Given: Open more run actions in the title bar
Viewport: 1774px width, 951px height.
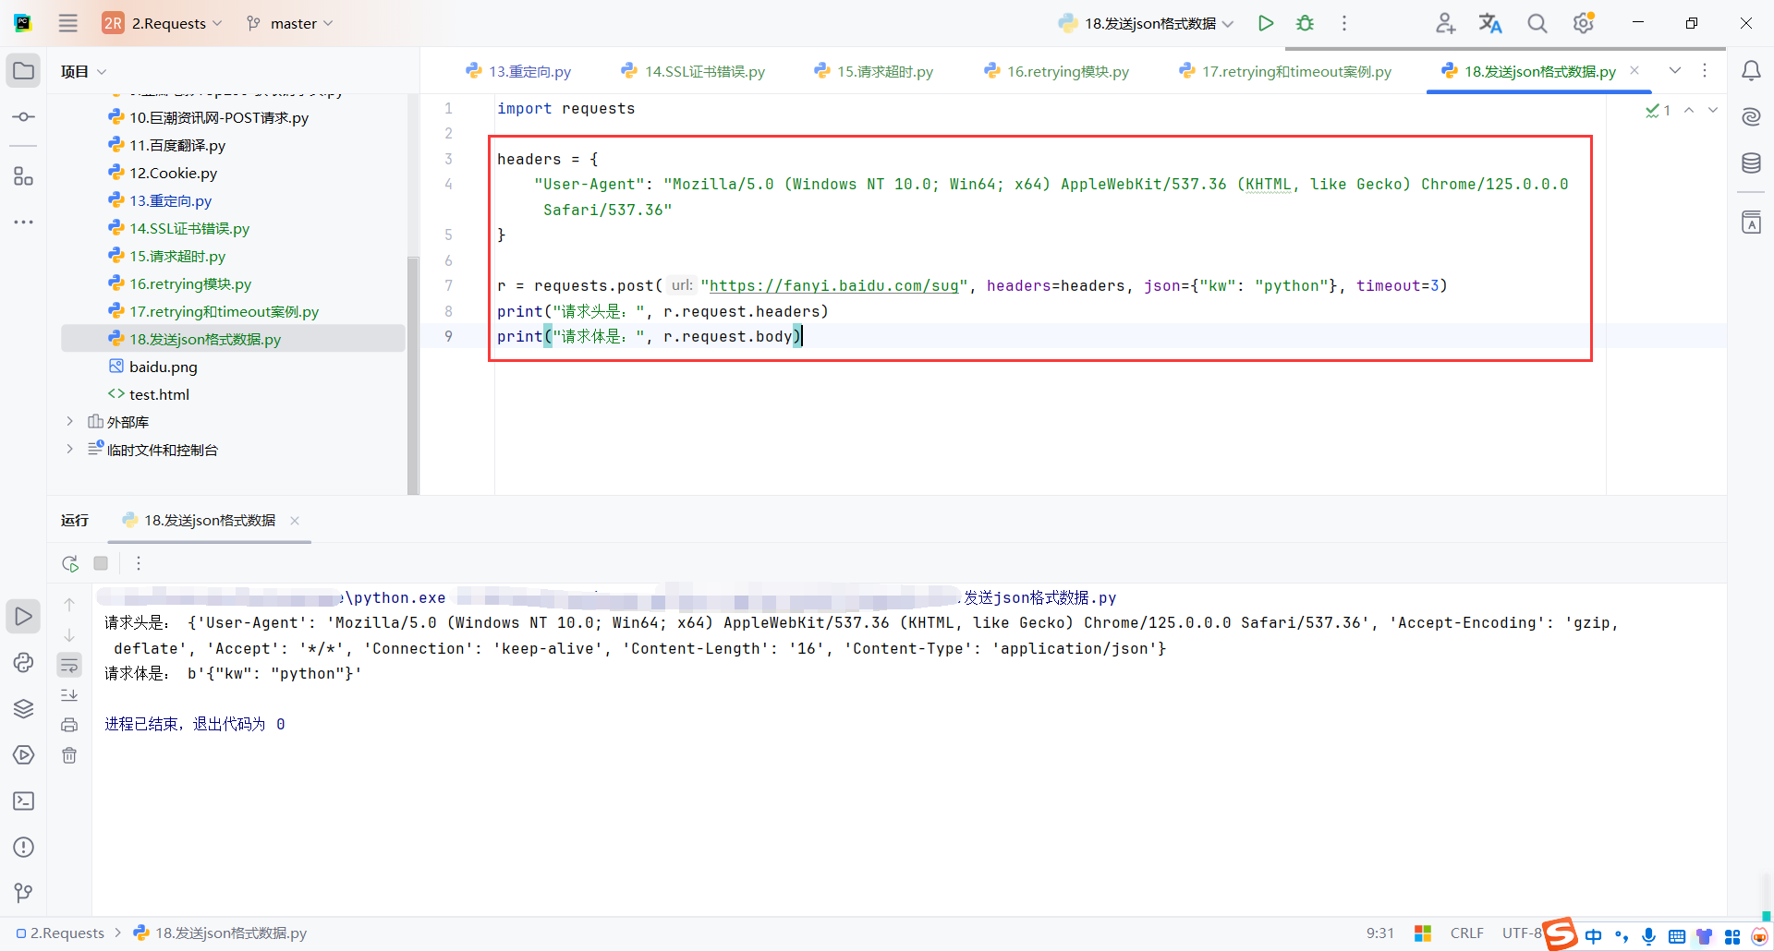Looking at the screenshot, I should (x=1344, y=23).
